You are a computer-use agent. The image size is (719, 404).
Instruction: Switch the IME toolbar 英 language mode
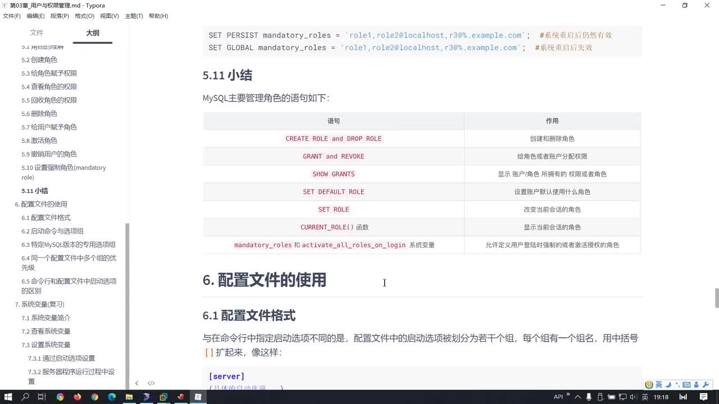click(x=659, y=384)
